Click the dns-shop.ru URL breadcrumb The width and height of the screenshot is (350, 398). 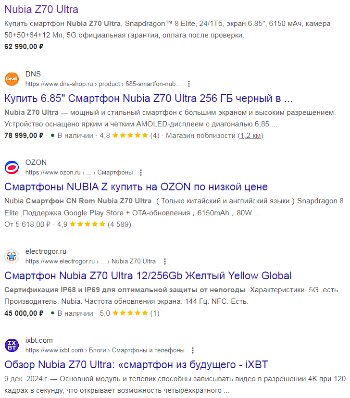(103, 84)
